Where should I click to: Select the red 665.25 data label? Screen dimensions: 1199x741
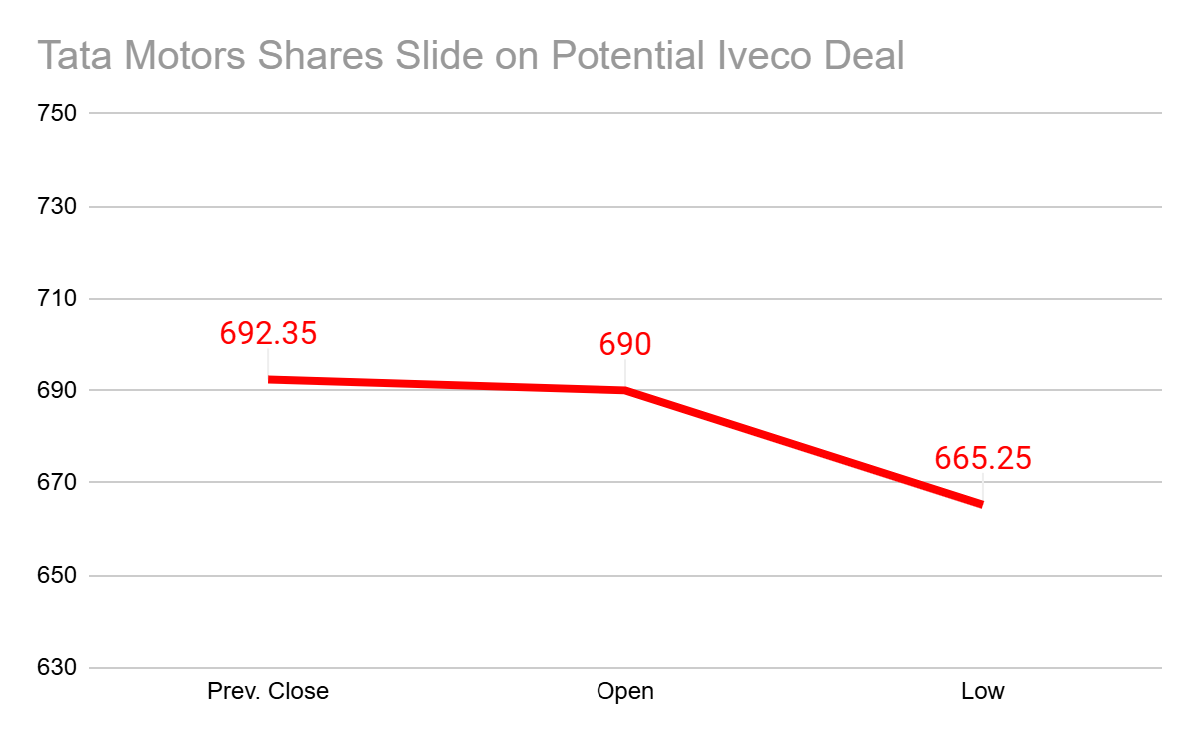click(x=983, y=458)
